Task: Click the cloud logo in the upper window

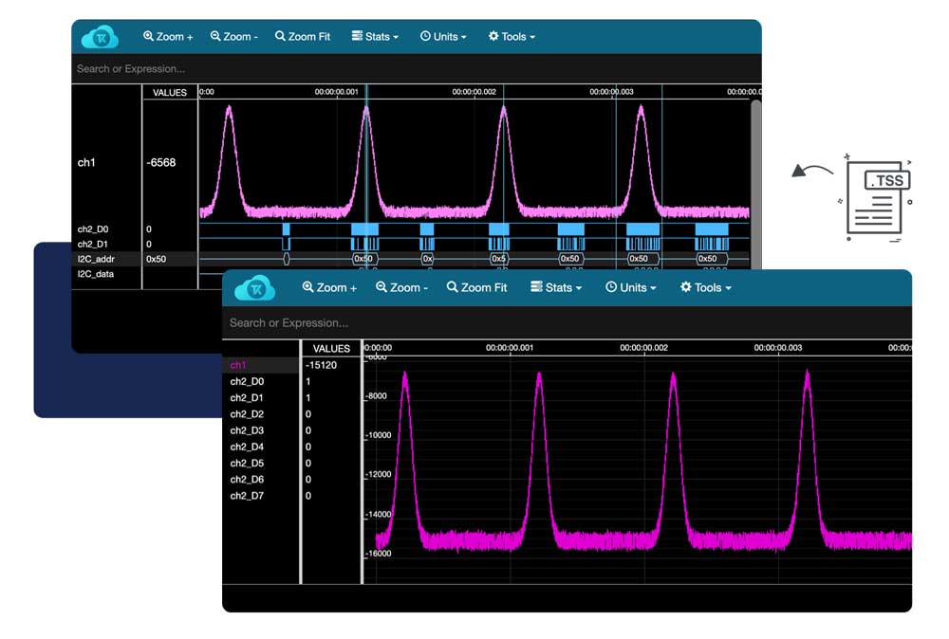Action: click(100, 35)
